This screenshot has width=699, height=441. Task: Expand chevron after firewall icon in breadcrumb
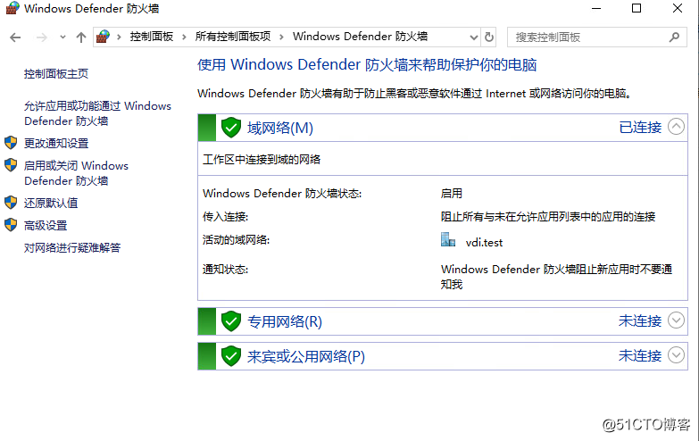point(119,37)
